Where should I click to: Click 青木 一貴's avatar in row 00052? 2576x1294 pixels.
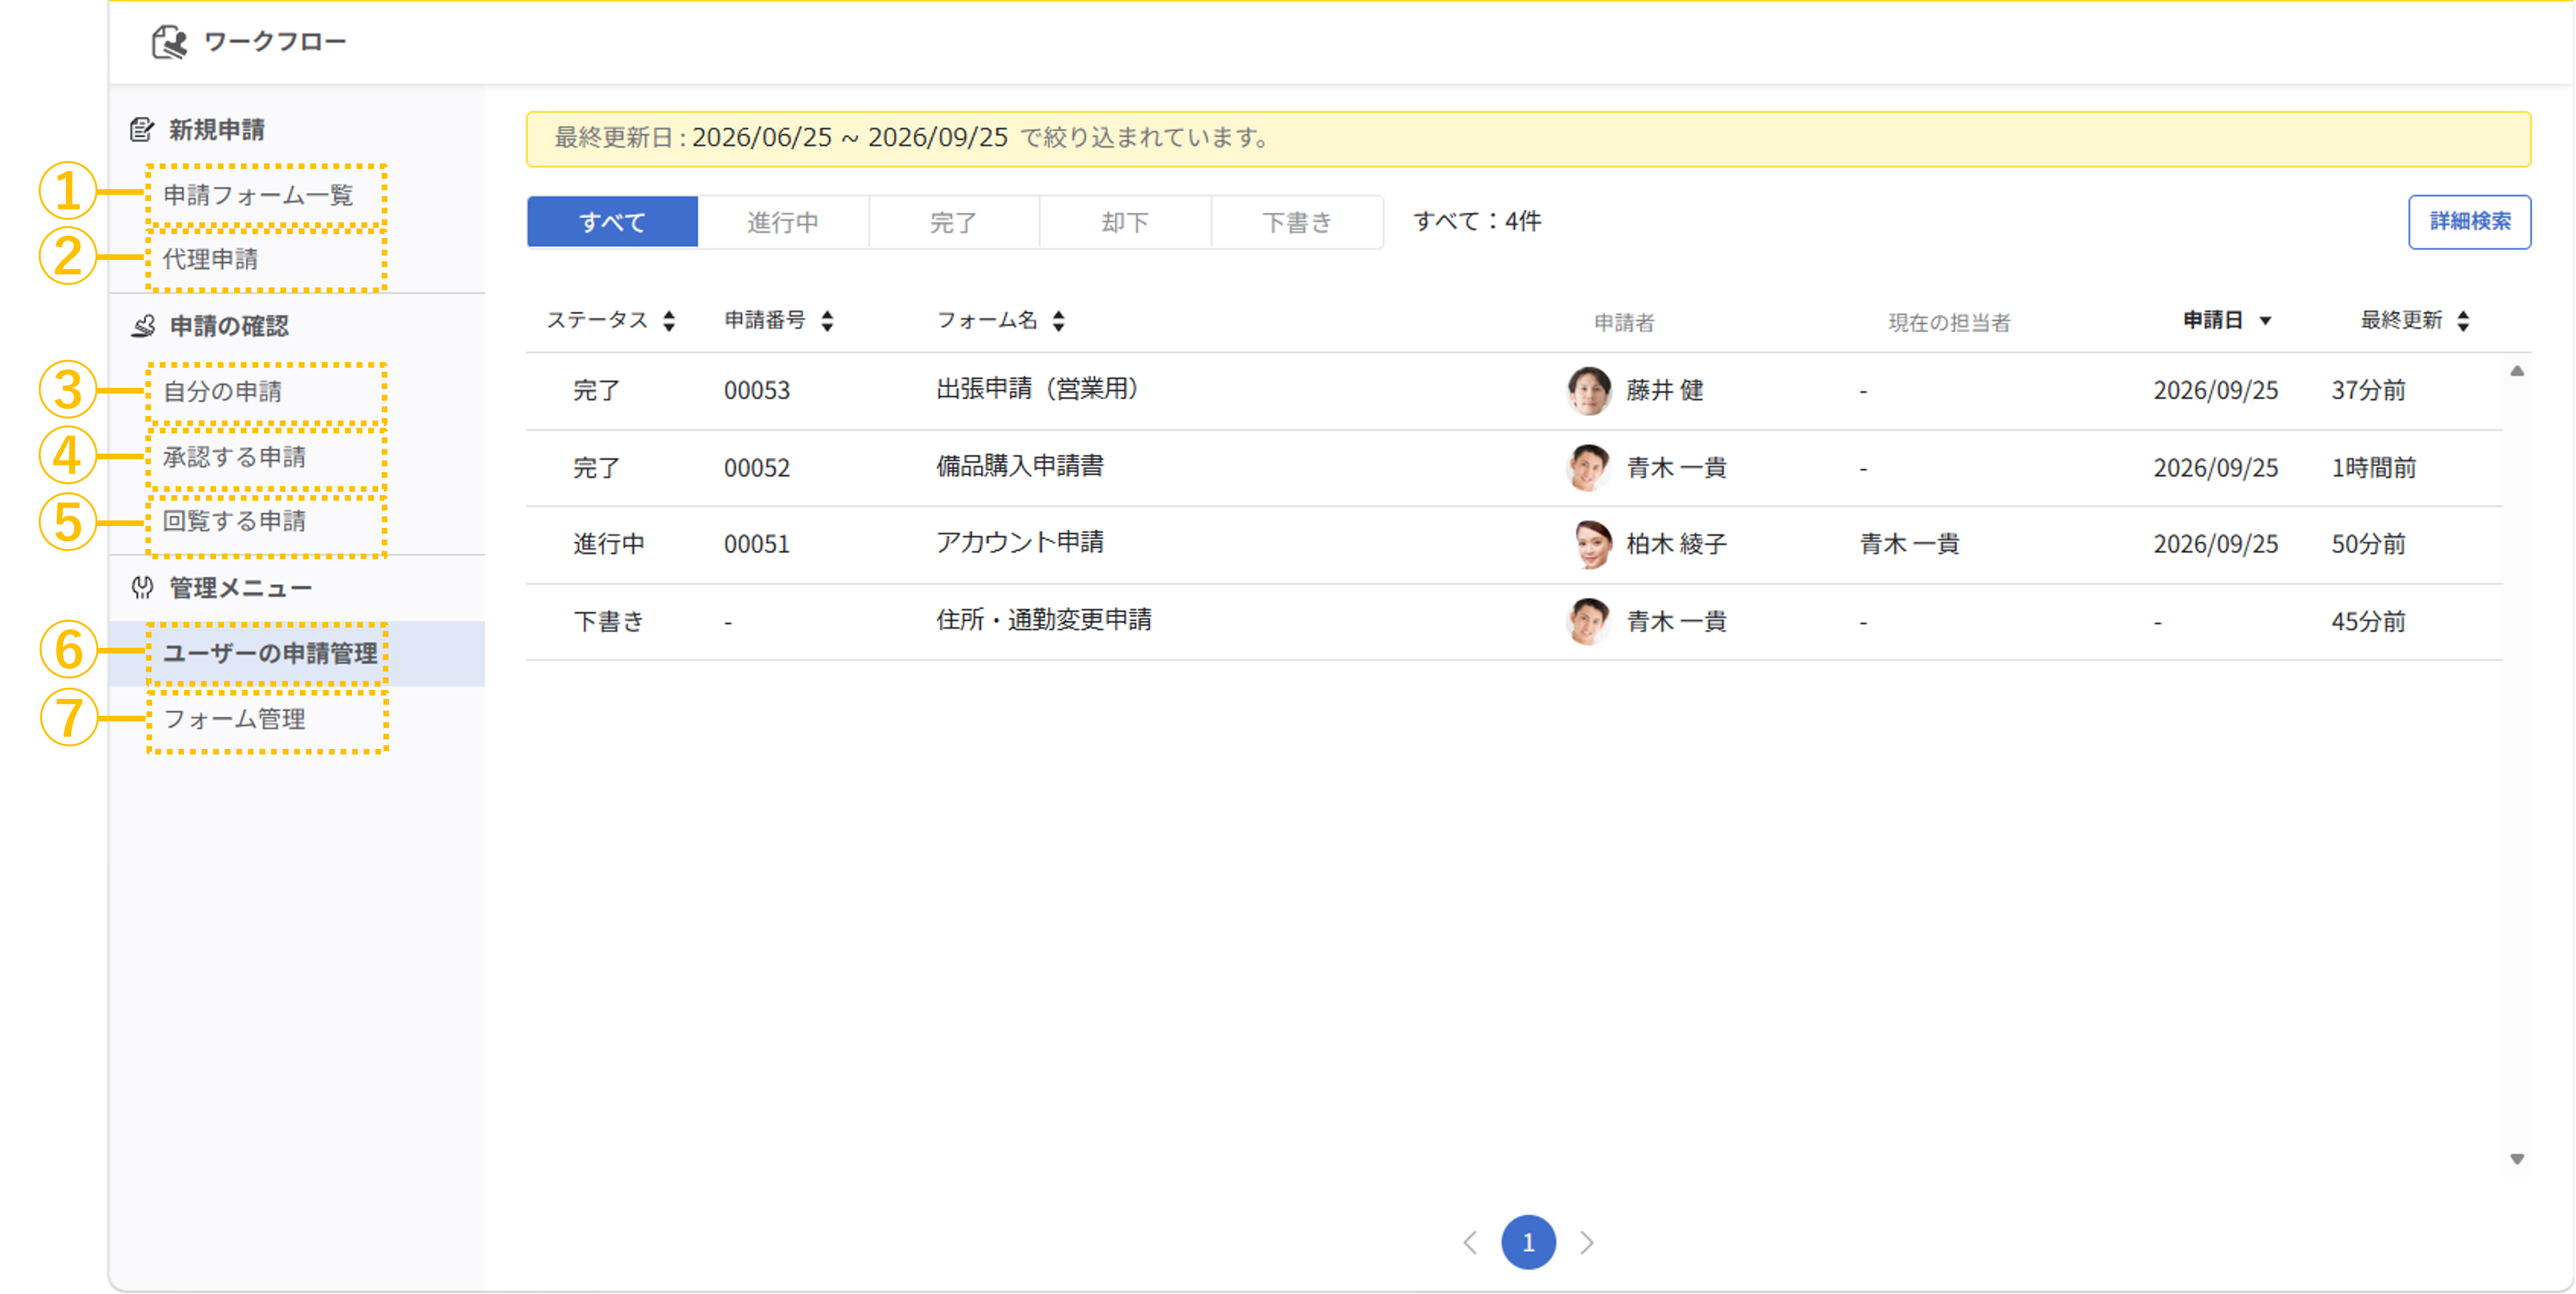point(1588,467)
